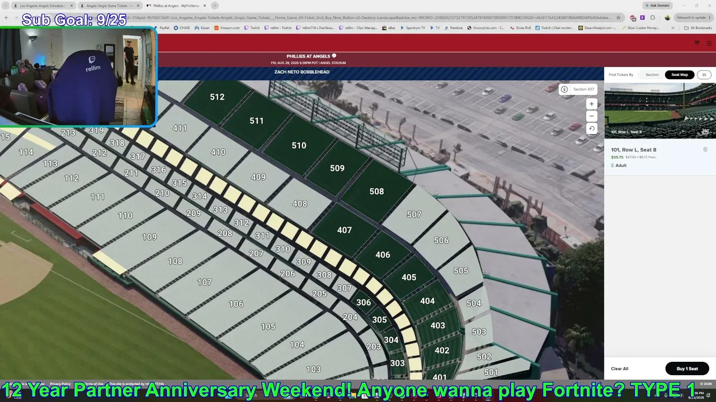Screen dimensions: 716x402
Task: Click the info icon beside Phillies at Angels
Action: (334, 56)
